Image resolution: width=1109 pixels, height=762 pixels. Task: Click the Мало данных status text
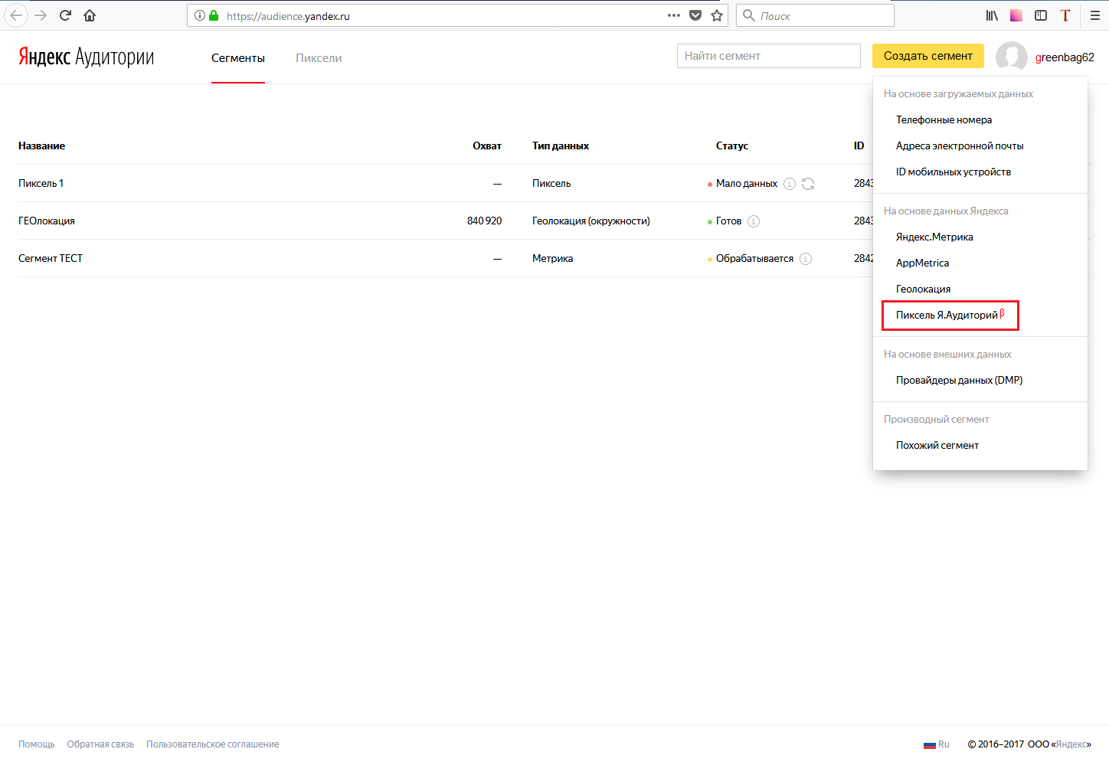pyautogui.click(x=747, y=183)
